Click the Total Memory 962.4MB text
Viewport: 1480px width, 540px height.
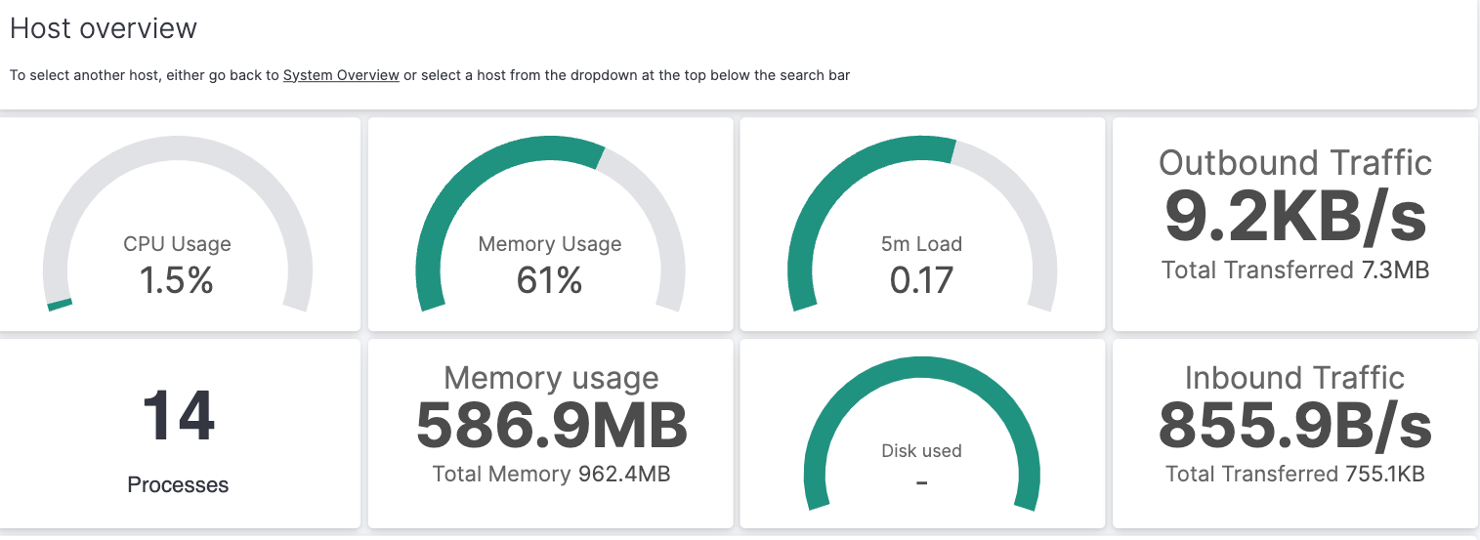coord(552,475)
